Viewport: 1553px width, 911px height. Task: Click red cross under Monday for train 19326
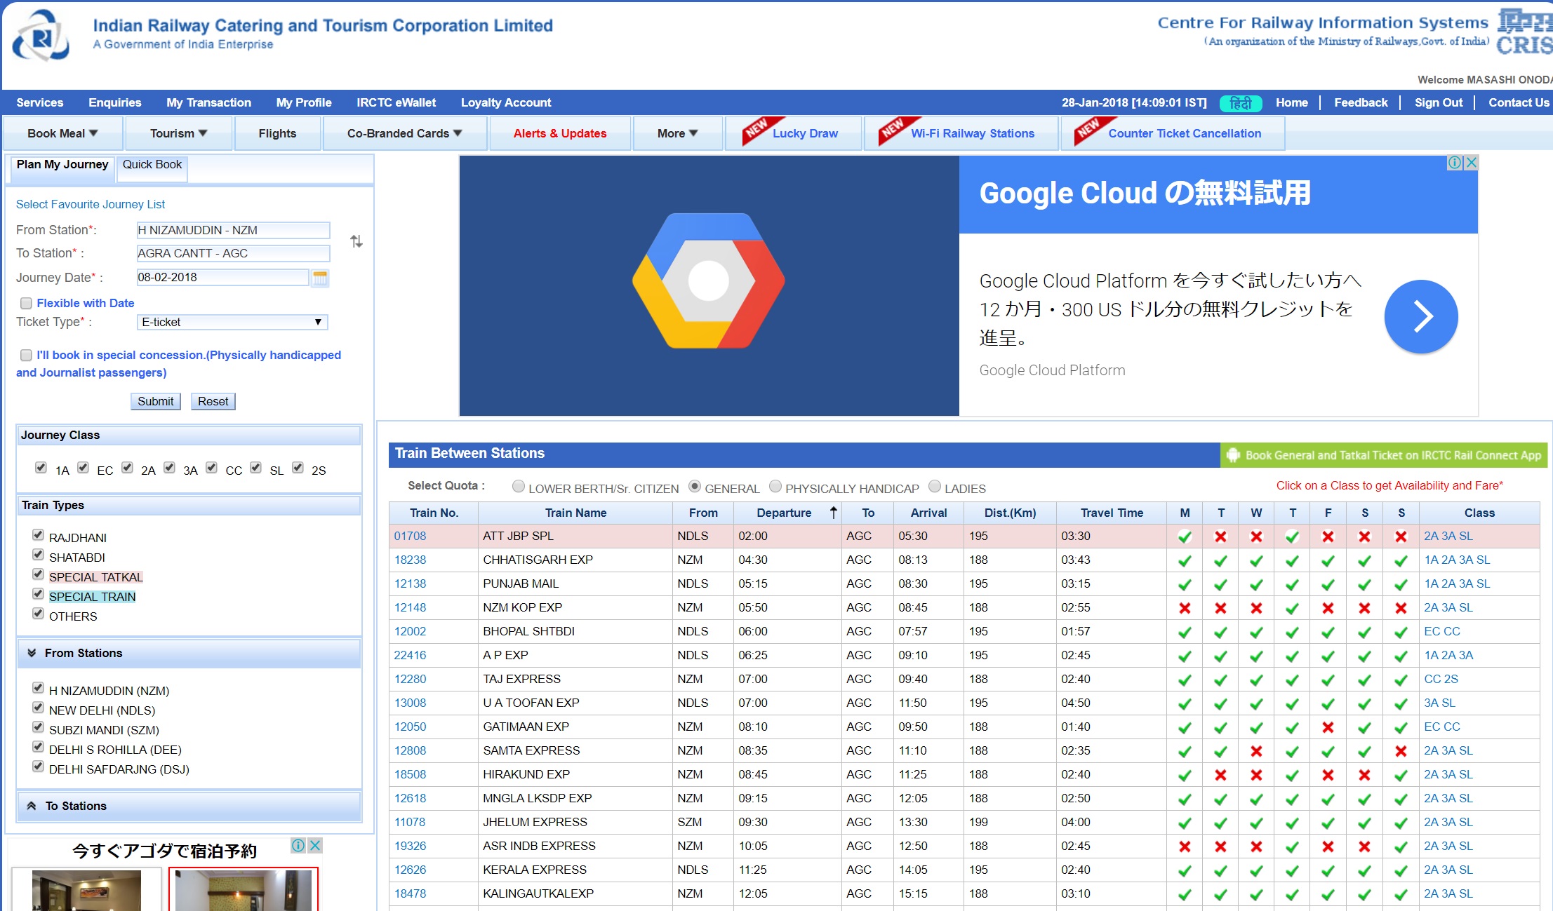1185,846
